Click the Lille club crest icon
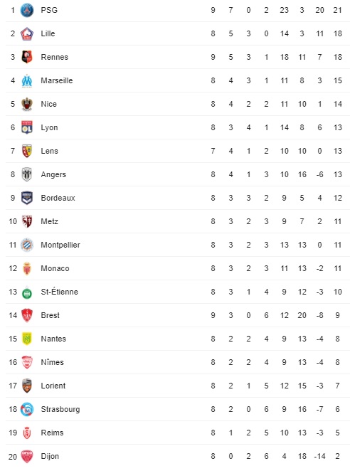350x471 pixels. (x=27, y=33)
